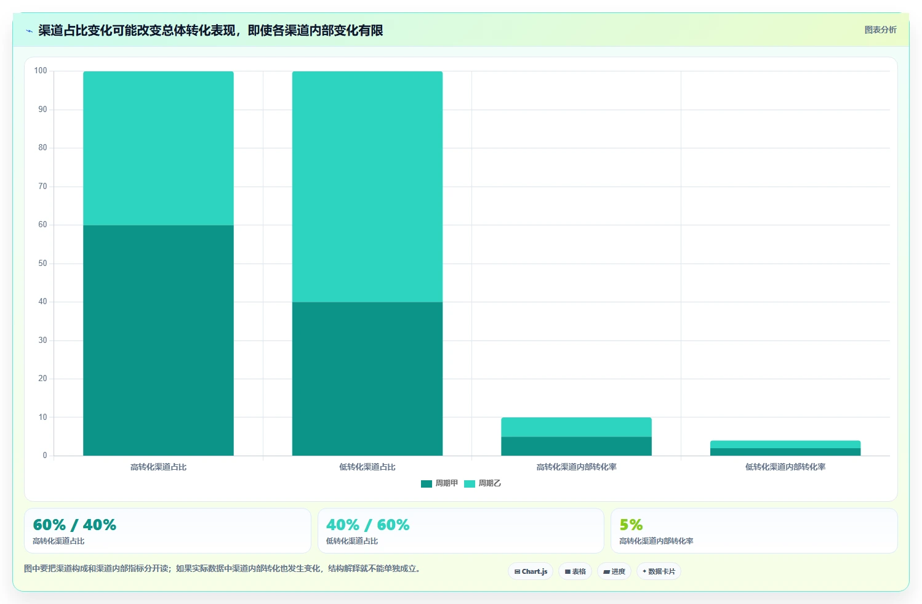This screenshot has width=922, height=604.
Task: Click the x-axis label 低转化渠道占比
Action: click(x=367, y=467)
